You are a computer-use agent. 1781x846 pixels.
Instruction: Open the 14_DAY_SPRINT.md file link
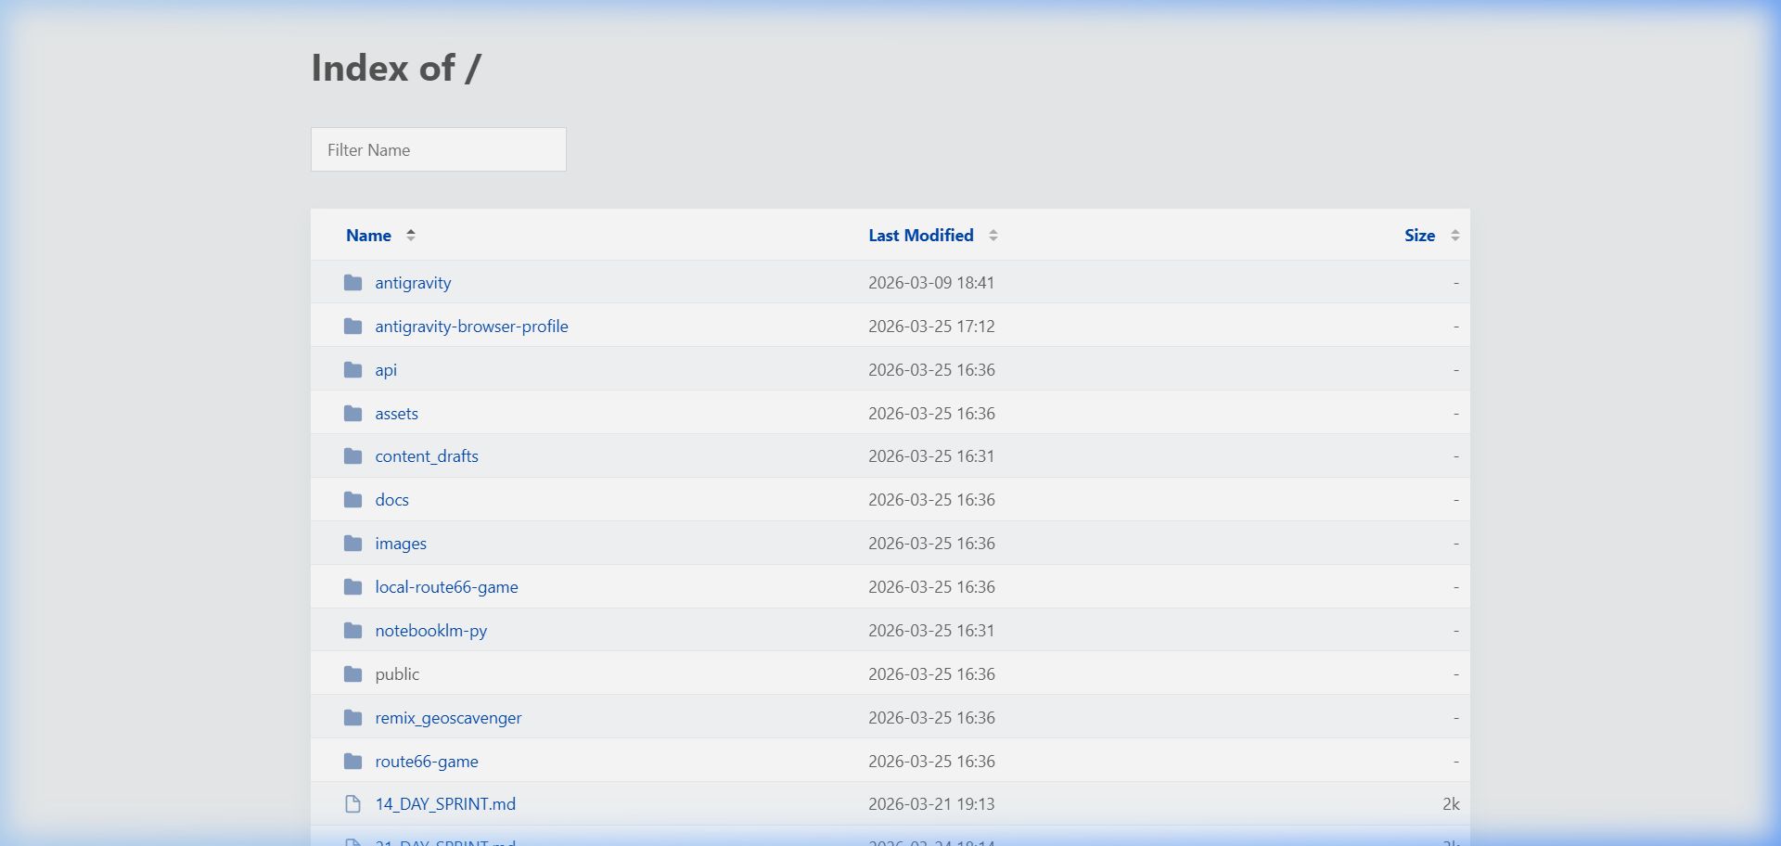pos(445,804)
